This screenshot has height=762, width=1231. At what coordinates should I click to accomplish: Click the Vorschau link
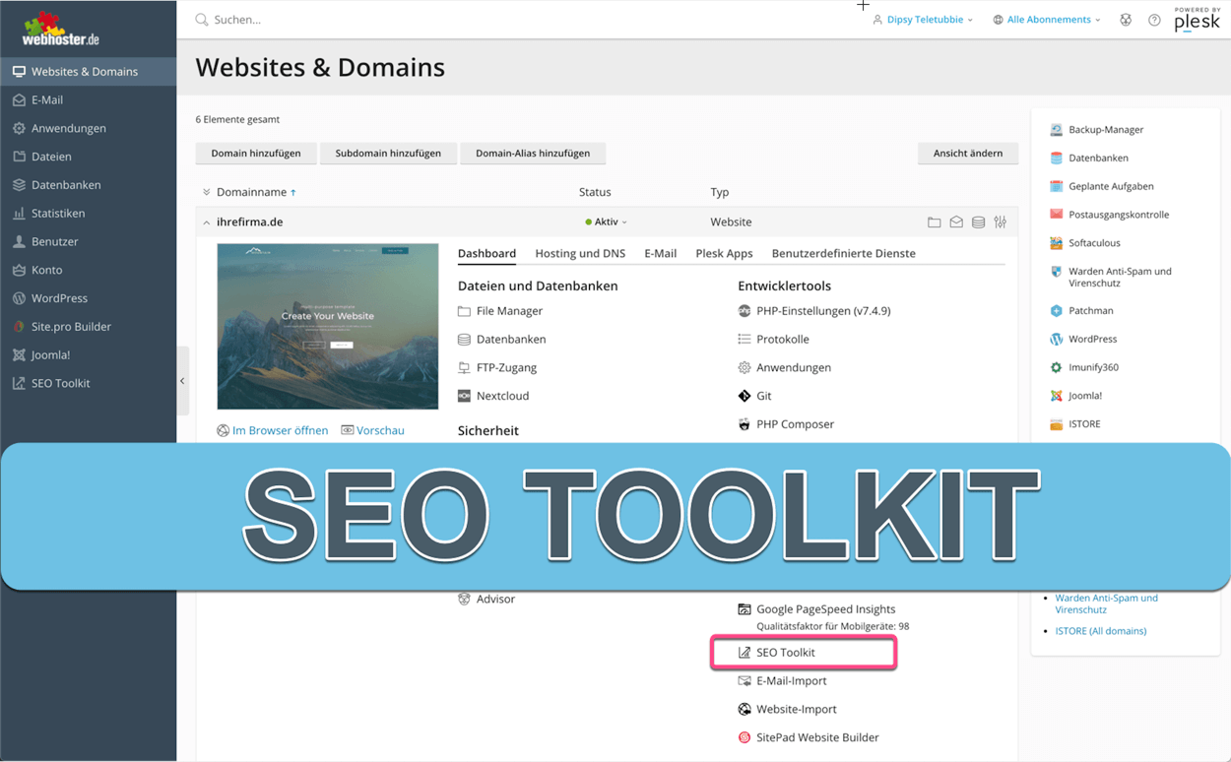[380, 430]
